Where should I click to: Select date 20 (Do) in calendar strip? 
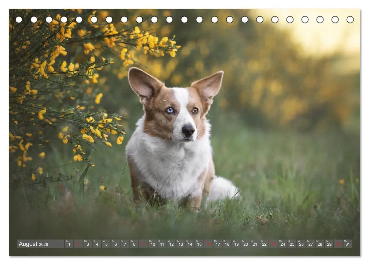245,244
